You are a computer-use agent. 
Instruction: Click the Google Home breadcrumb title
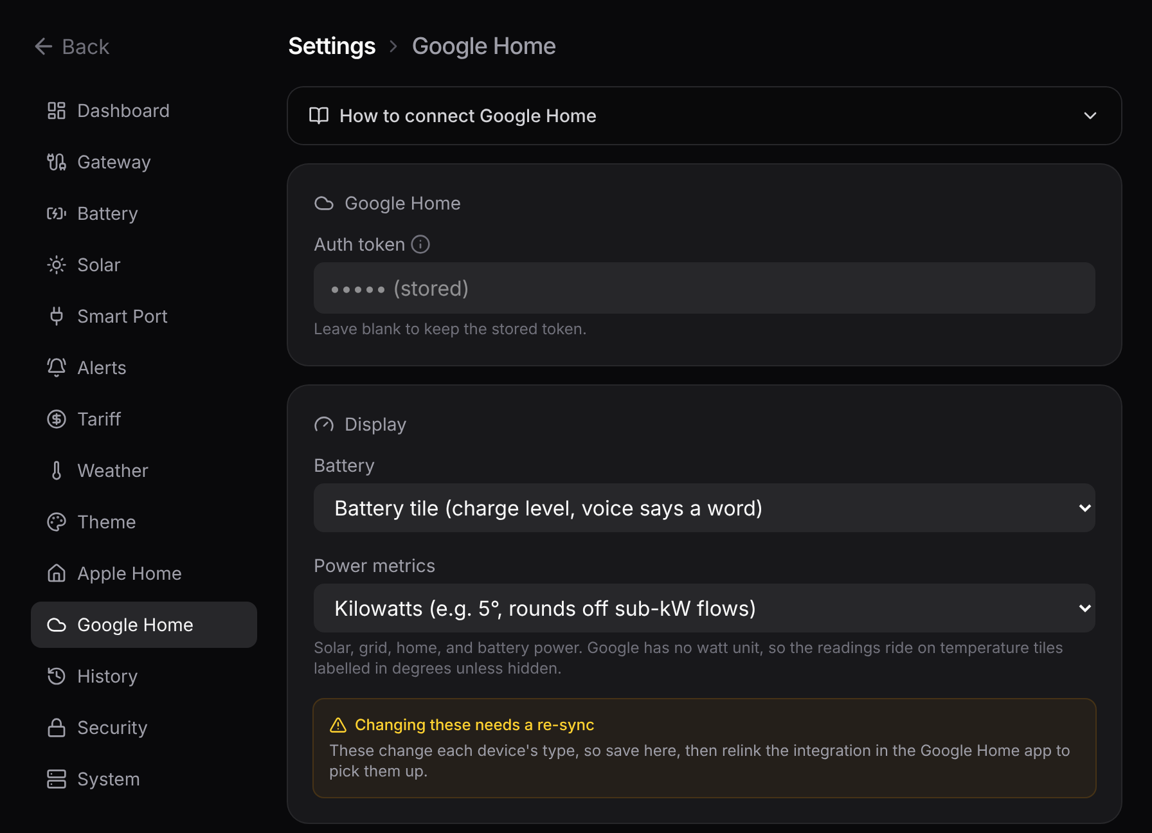(484, 46)
